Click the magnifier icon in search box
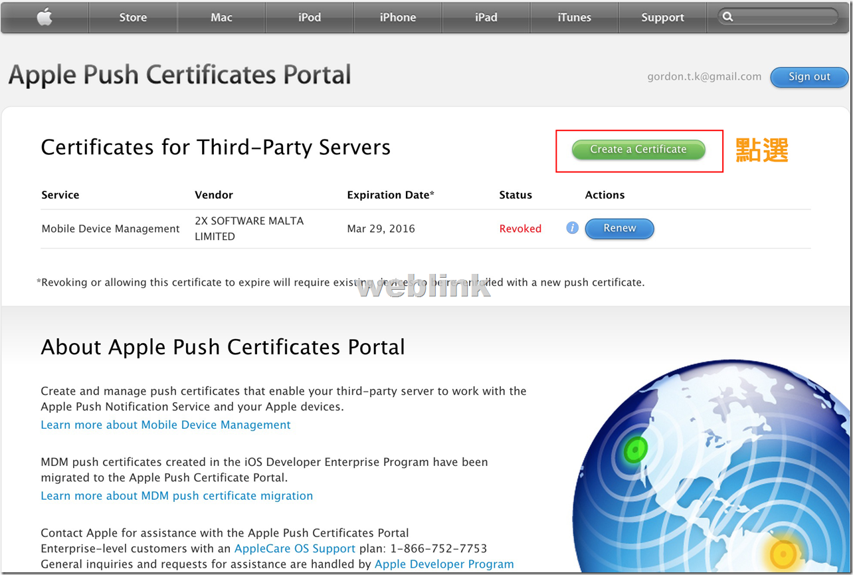This screenshot has height=575, width=853. [728, 17]
